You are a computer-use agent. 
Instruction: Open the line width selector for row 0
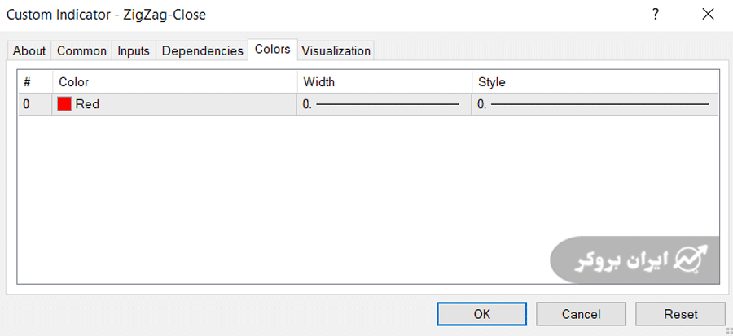384,104
